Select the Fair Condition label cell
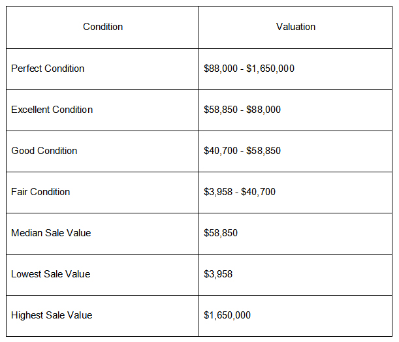This screenshot has height=342, width=399. click(40, 192)
